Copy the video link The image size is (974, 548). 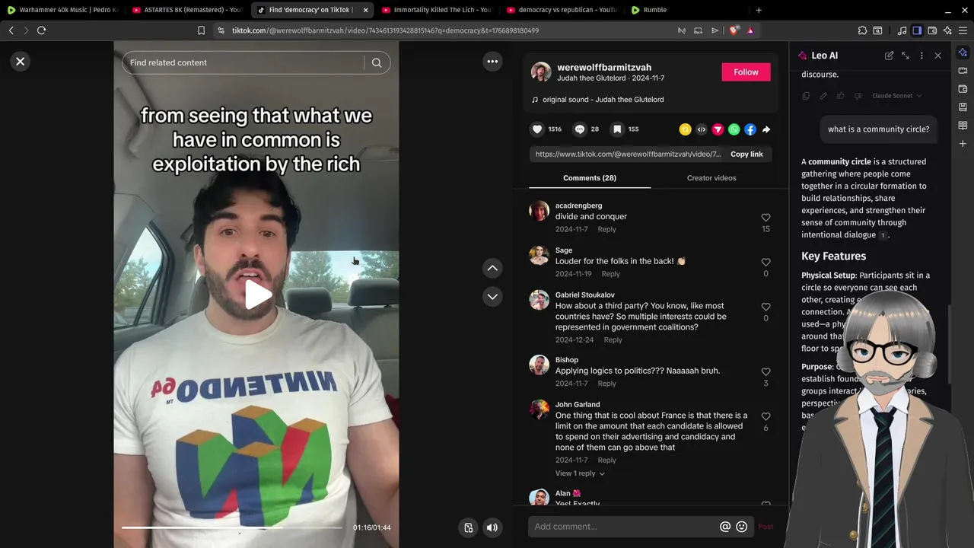746,154
